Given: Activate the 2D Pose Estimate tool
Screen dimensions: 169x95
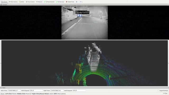Looking at the screenshot, I should click(x=49, y=2).
